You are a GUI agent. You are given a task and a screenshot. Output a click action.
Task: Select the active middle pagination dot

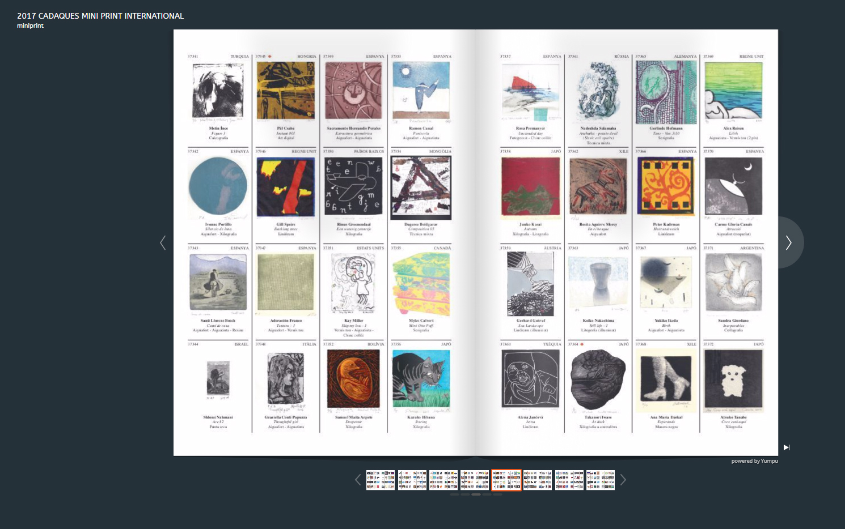[x=476, y=494]
